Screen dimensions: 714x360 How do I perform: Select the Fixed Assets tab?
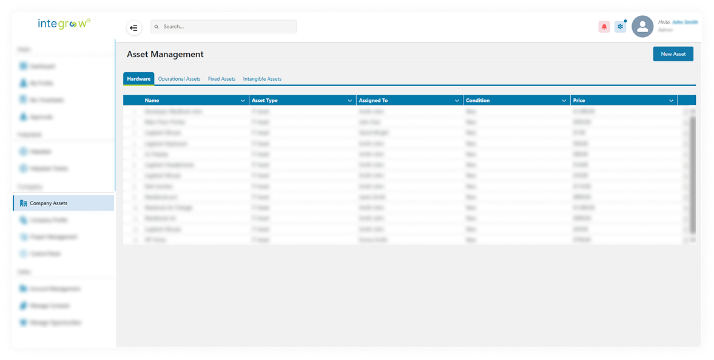[221, 79]
